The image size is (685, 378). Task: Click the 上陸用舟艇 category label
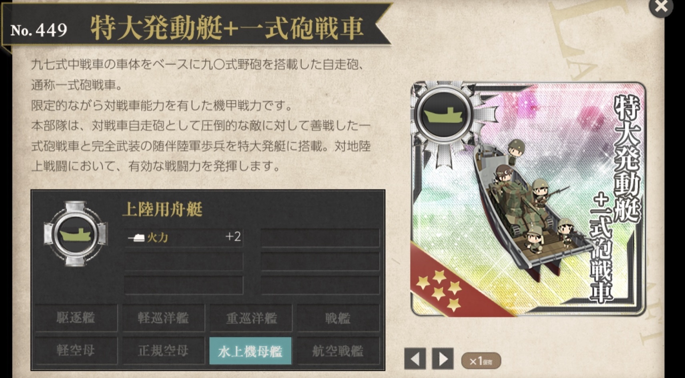162,209
